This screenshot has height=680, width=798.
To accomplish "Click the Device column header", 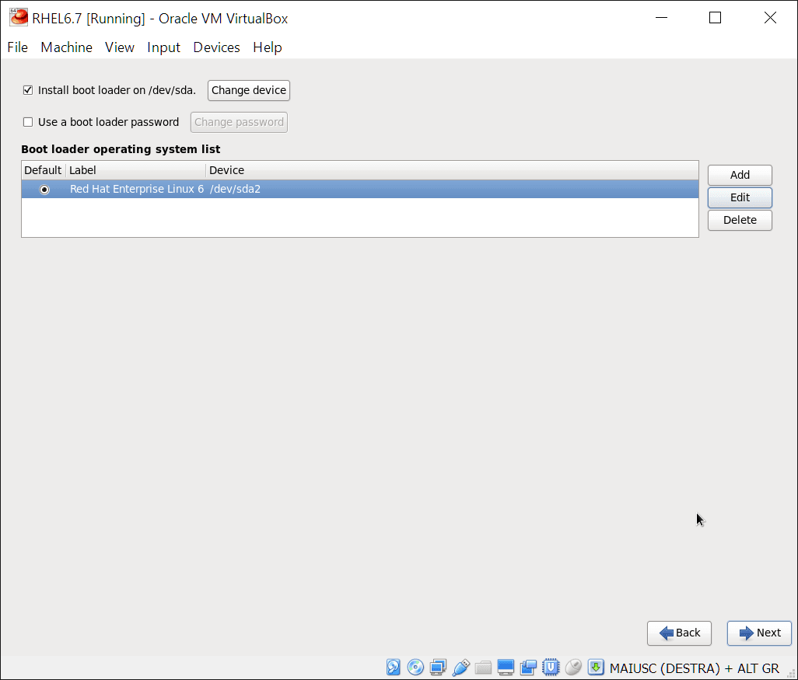I will pos(452,170).
